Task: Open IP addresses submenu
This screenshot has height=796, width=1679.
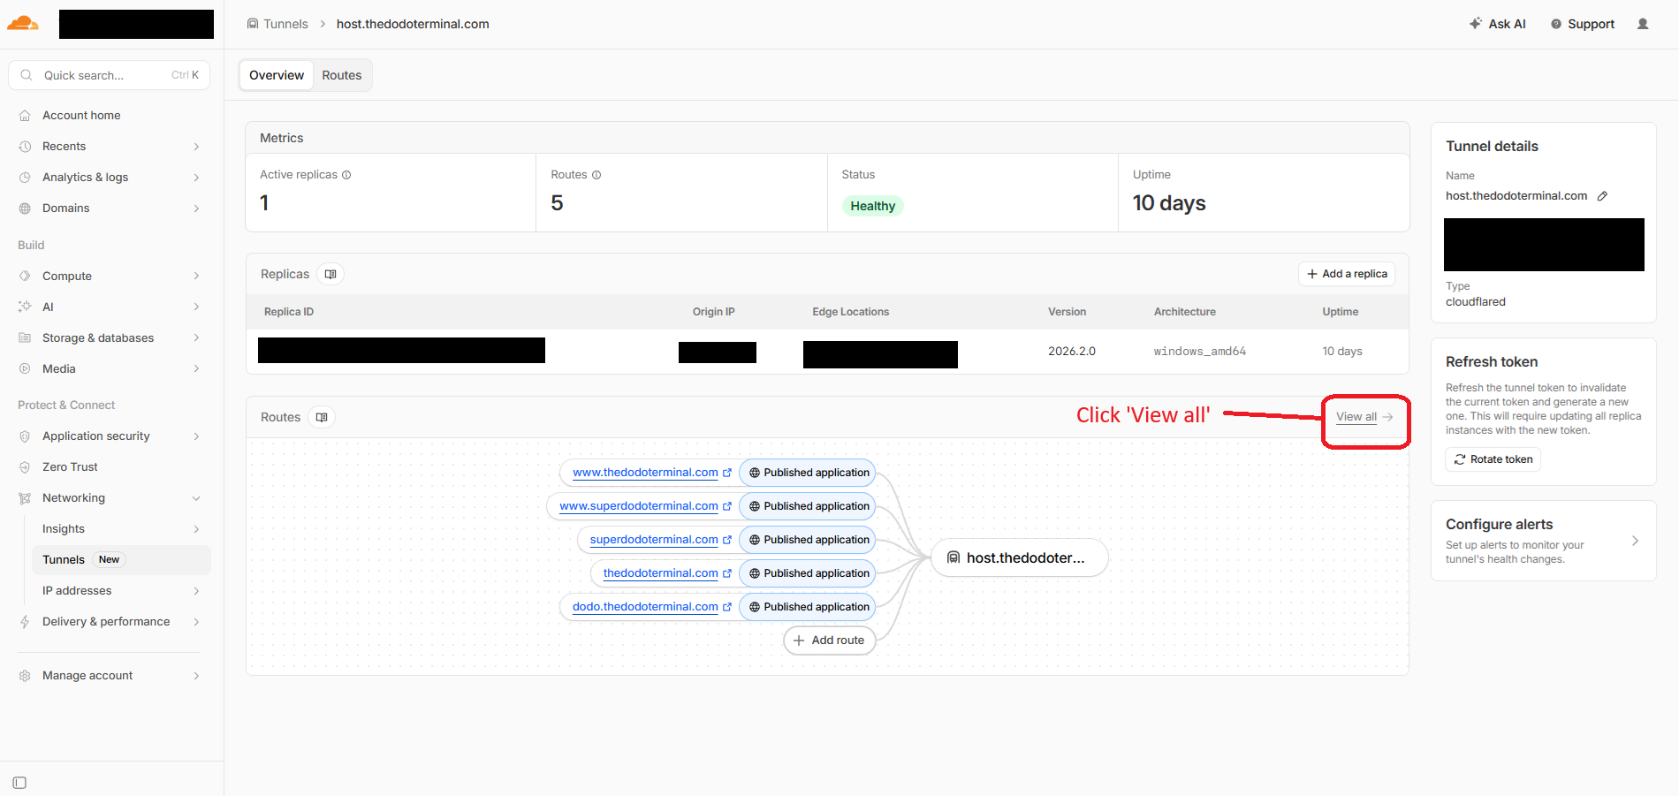Action: click(120, 590)
